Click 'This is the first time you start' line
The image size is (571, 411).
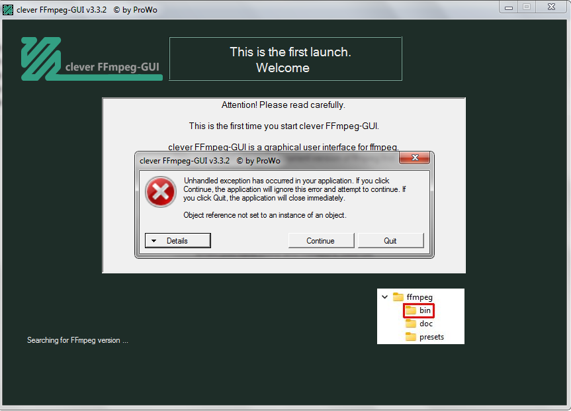pos(284,126)
